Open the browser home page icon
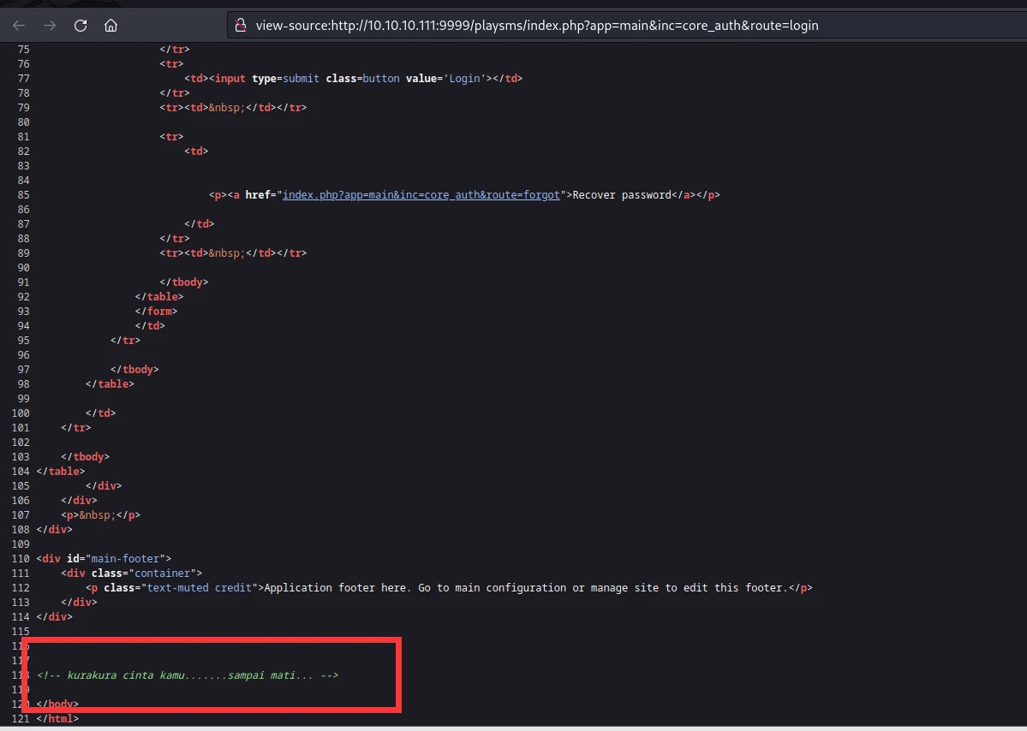Viewport: 1027px width, 731px height. pos(110,26)
